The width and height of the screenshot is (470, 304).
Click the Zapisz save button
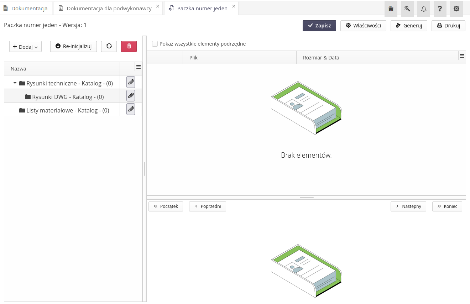[319, 26]
